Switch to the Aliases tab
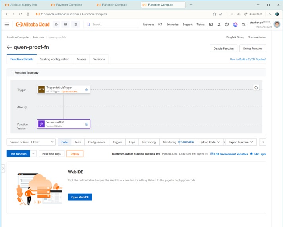The width and height of the screenshot is (283, 227). click(81, 59)
